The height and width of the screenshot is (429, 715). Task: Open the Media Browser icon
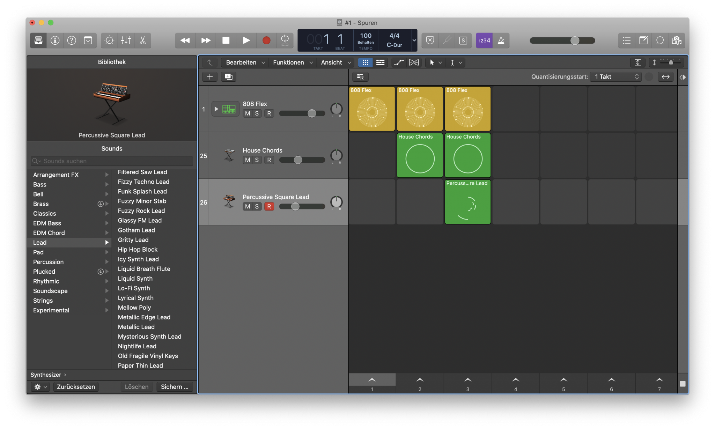pos(677,40)
